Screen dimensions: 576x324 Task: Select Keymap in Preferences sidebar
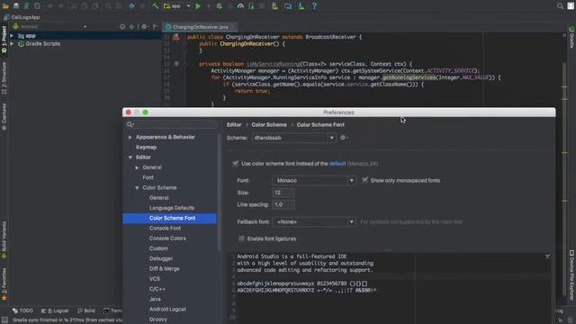[146, 148]
